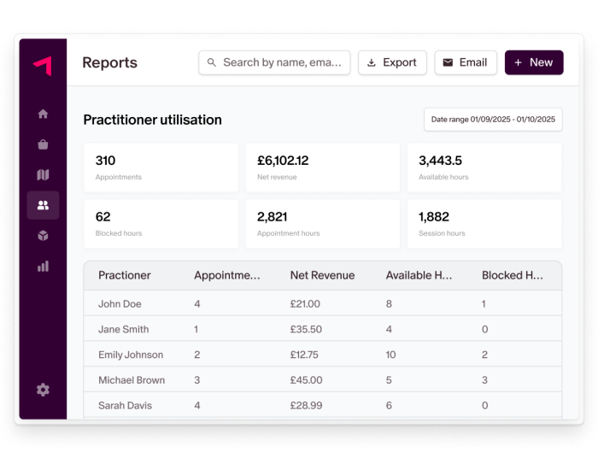The height and width of the screenshot is (458, 598).
Task: Click the £6,102.12 Net revenue card
Action: pos(323,167)
